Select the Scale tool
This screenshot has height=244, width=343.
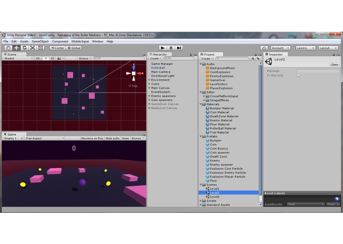tap(33, 48)
